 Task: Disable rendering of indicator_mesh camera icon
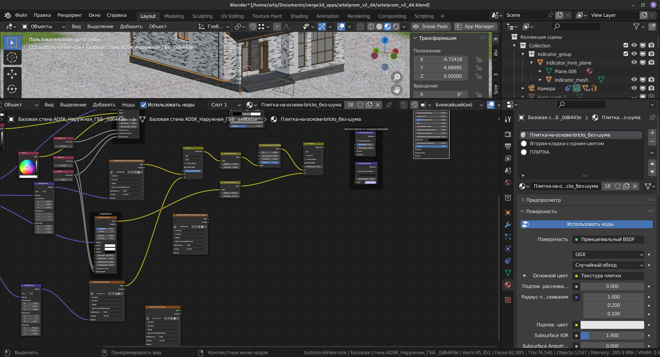click(651, 80)
